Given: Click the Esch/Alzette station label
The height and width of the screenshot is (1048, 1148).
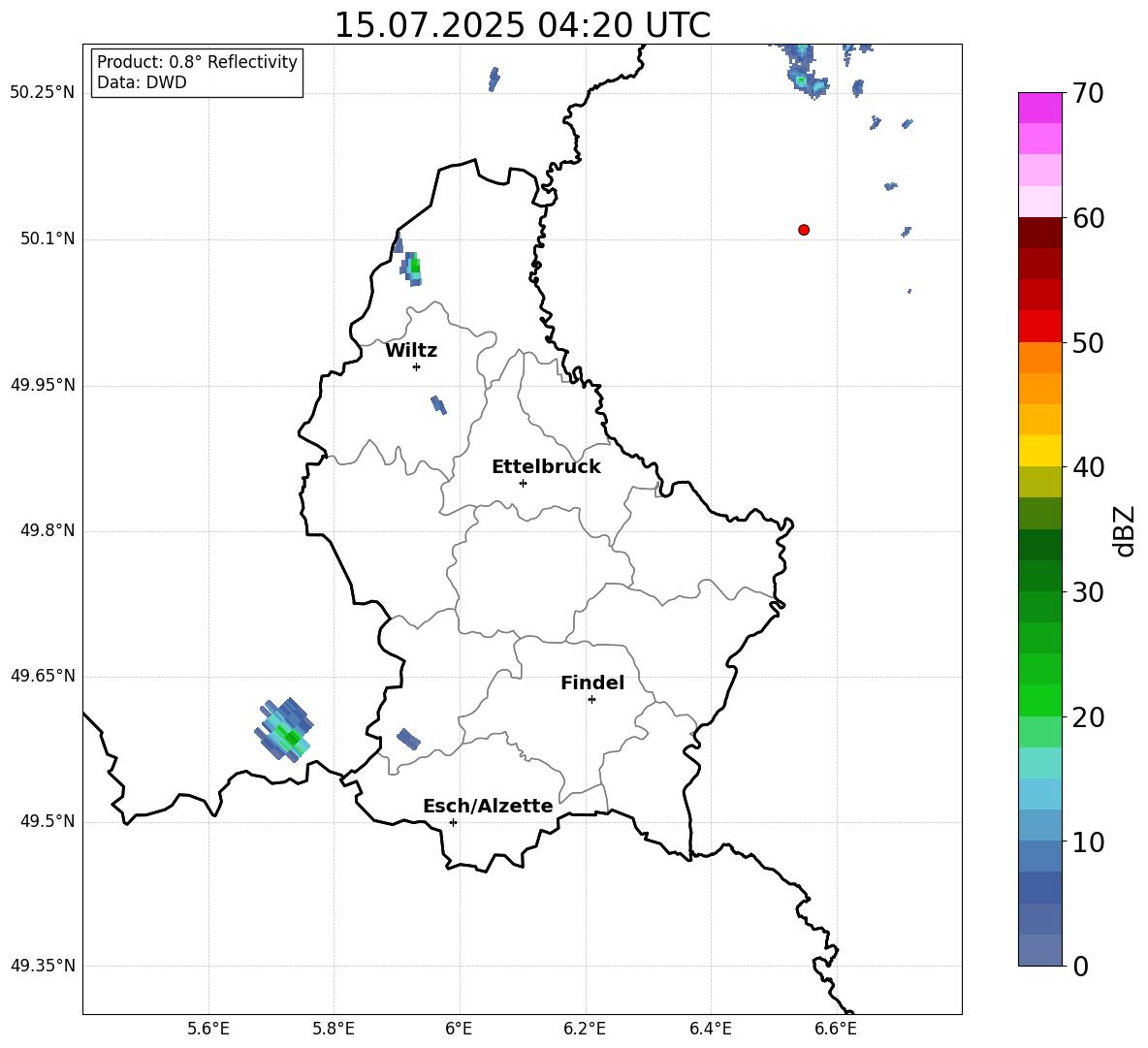Looking at the screenshot, I should (488, 806).
